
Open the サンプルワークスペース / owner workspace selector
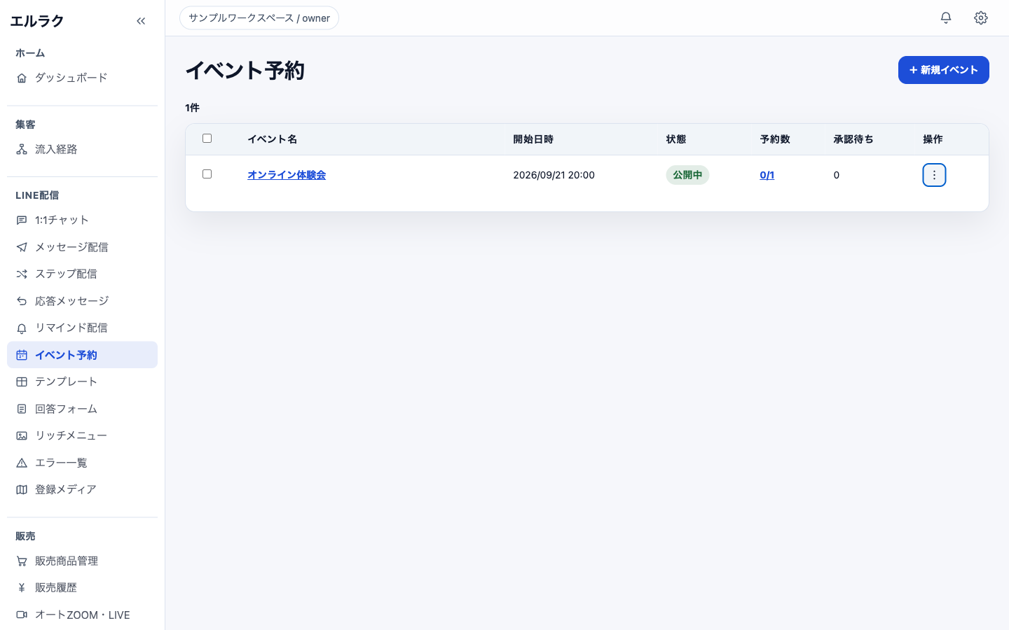[x=259, y=18]
